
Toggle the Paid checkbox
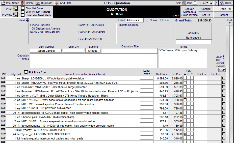coord(195,3)
